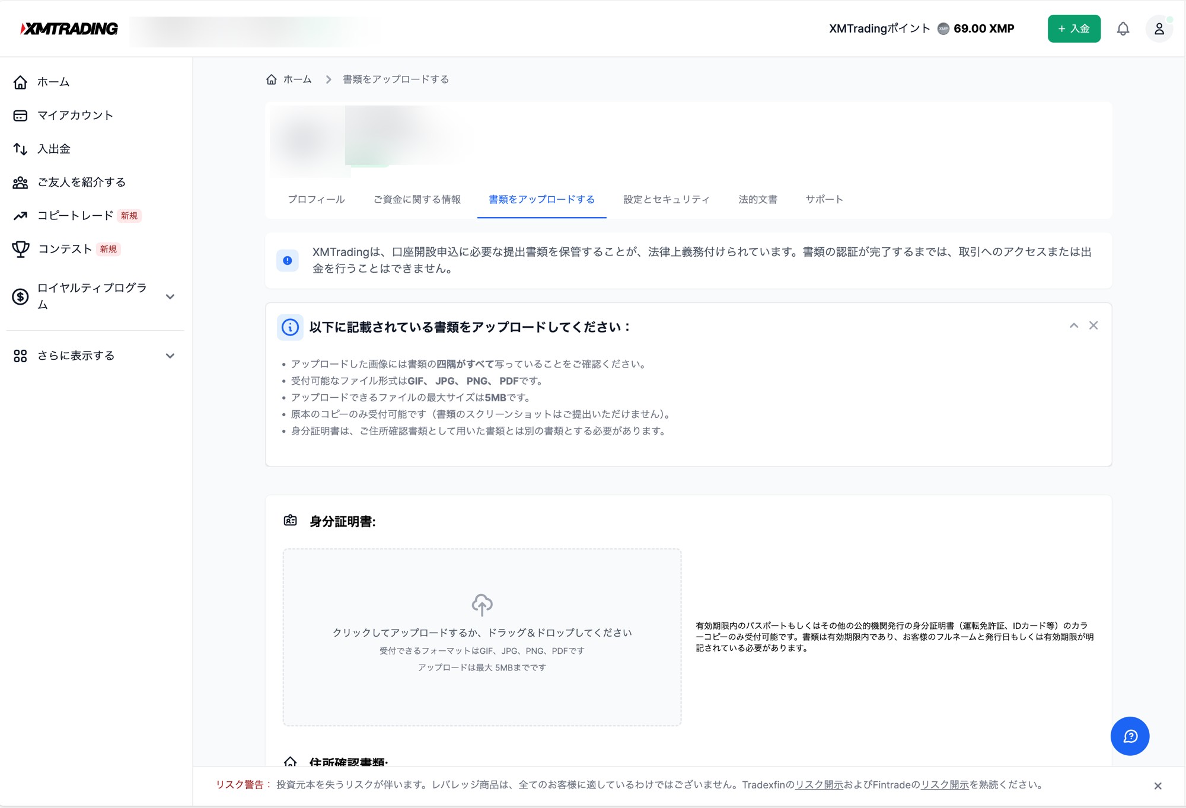Click the copy trade chart icon
This screenshot has width=1186, height=808.
coord(20,216)
